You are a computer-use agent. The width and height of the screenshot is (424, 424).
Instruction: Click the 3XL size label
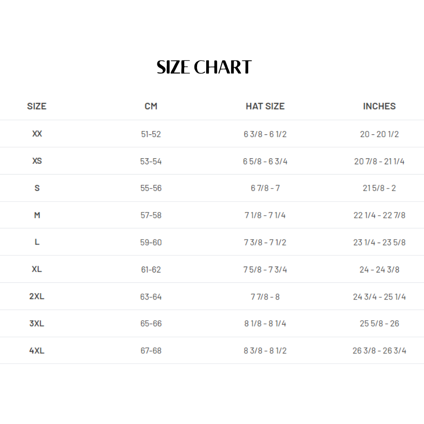pyautogui.click(x=37, y=323)
